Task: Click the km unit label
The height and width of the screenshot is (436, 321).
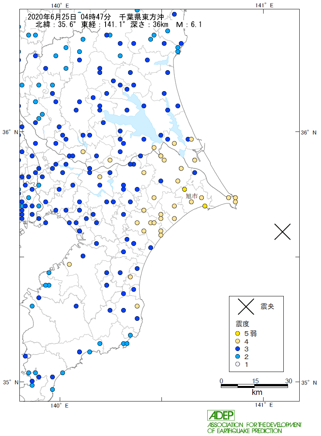Action: 257,392
